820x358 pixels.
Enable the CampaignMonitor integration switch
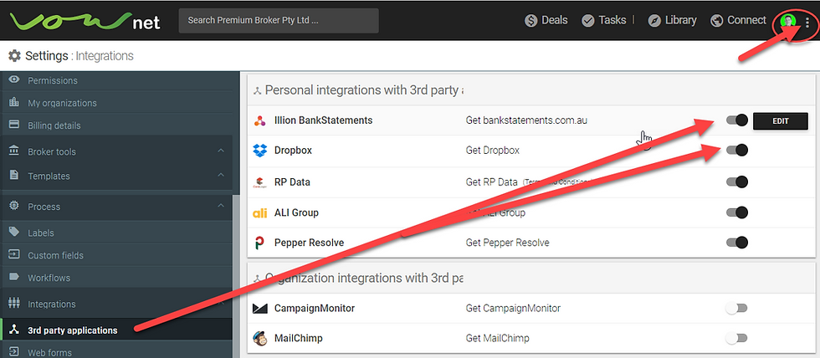736,309
